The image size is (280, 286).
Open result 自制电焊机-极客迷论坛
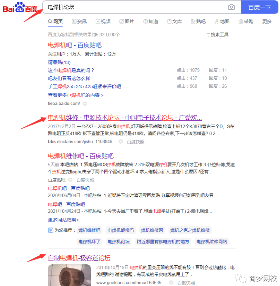(x=79, y=258)
